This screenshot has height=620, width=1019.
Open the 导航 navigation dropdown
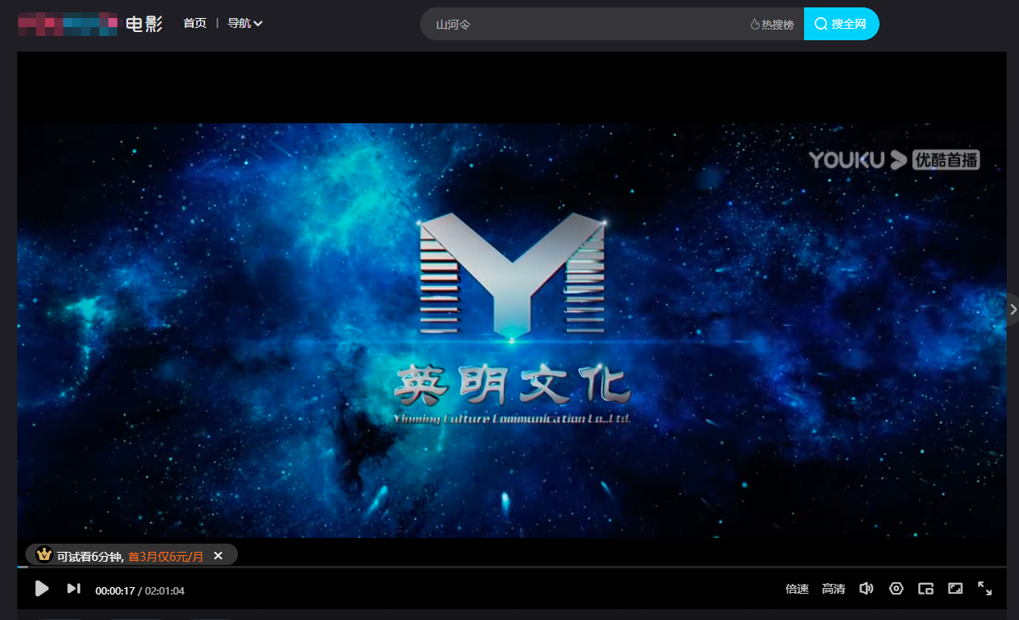244,23
